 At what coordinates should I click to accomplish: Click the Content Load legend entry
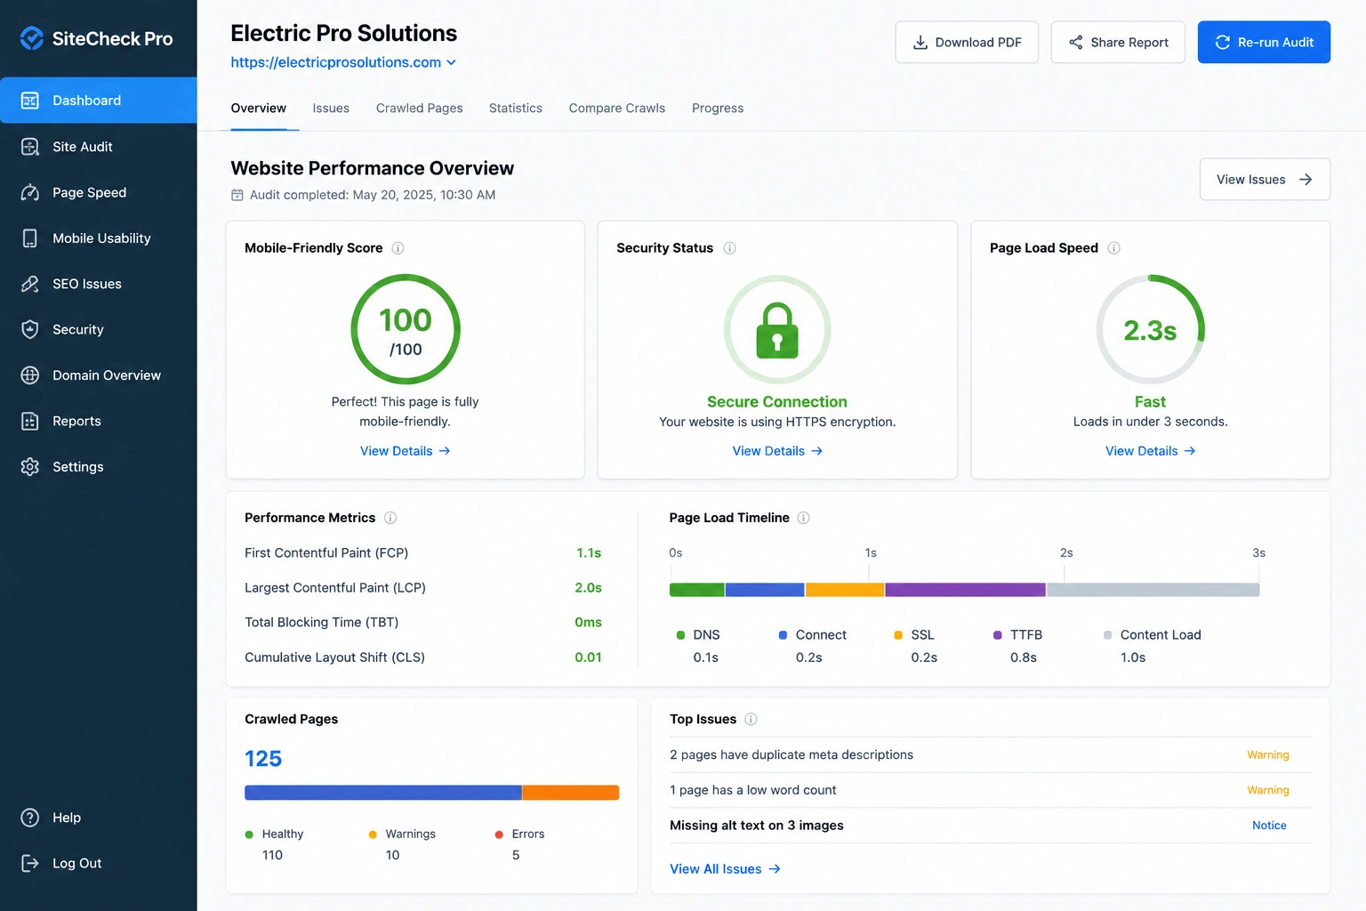tap(1153, 646)
